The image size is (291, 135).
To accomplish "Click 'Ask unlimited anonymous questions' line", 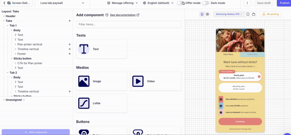I will point(240,99).
